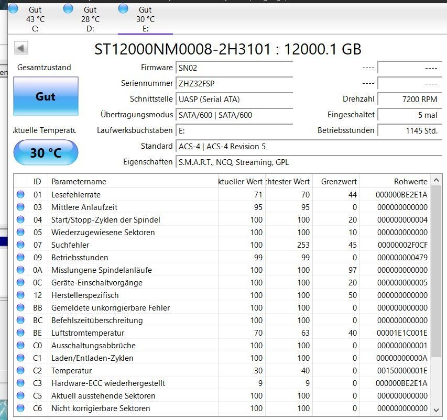Click the UASP (Serial ATA) interface field

(x=234, y=99)
